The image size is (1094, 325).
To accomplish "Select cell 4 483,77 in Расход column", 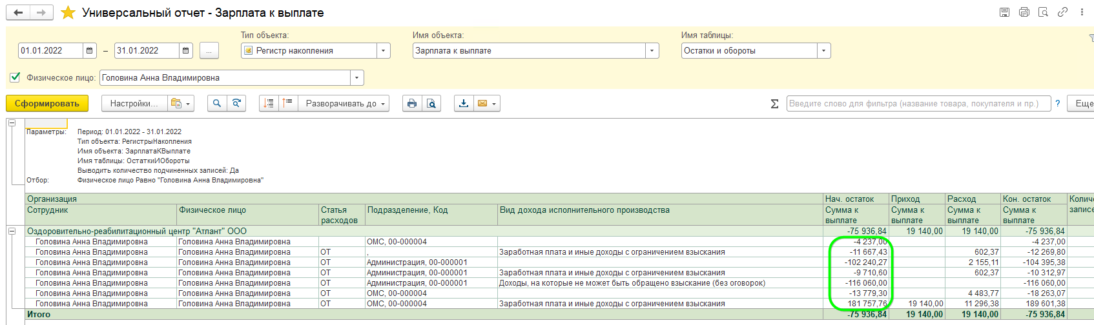I will pos(973,293).
